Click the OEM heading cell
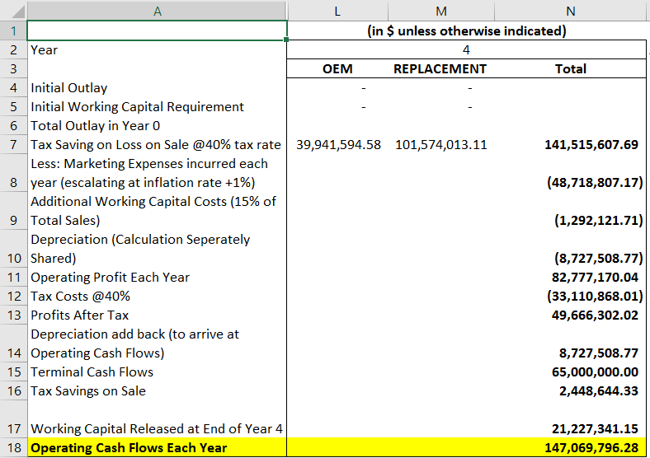The height and width of the screenshot is (458, 650). 337,69
